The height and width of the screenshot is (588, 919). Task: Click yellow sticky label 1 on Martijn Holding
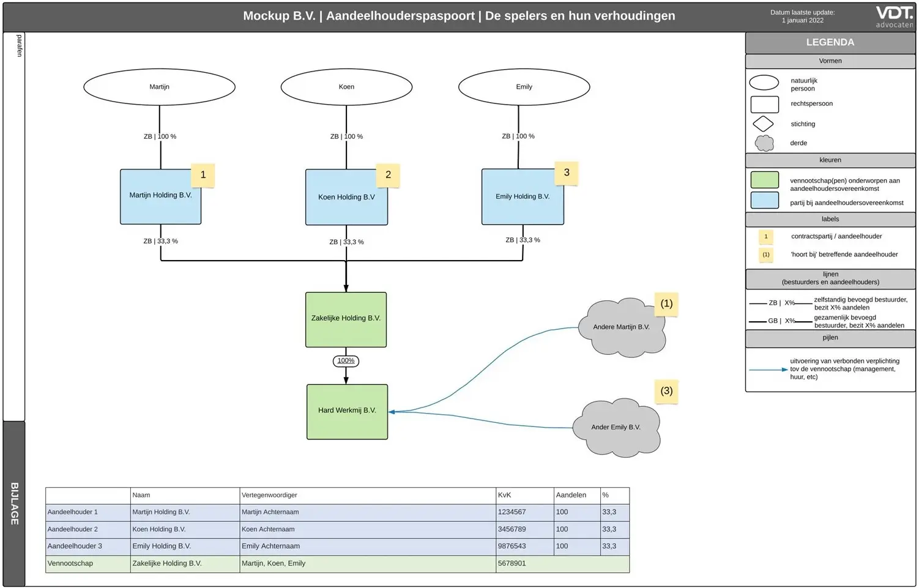203,175
